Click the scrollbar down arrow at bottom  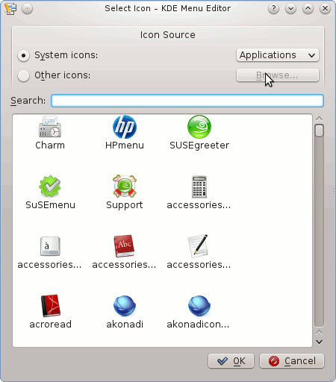[x=319, y=342]
